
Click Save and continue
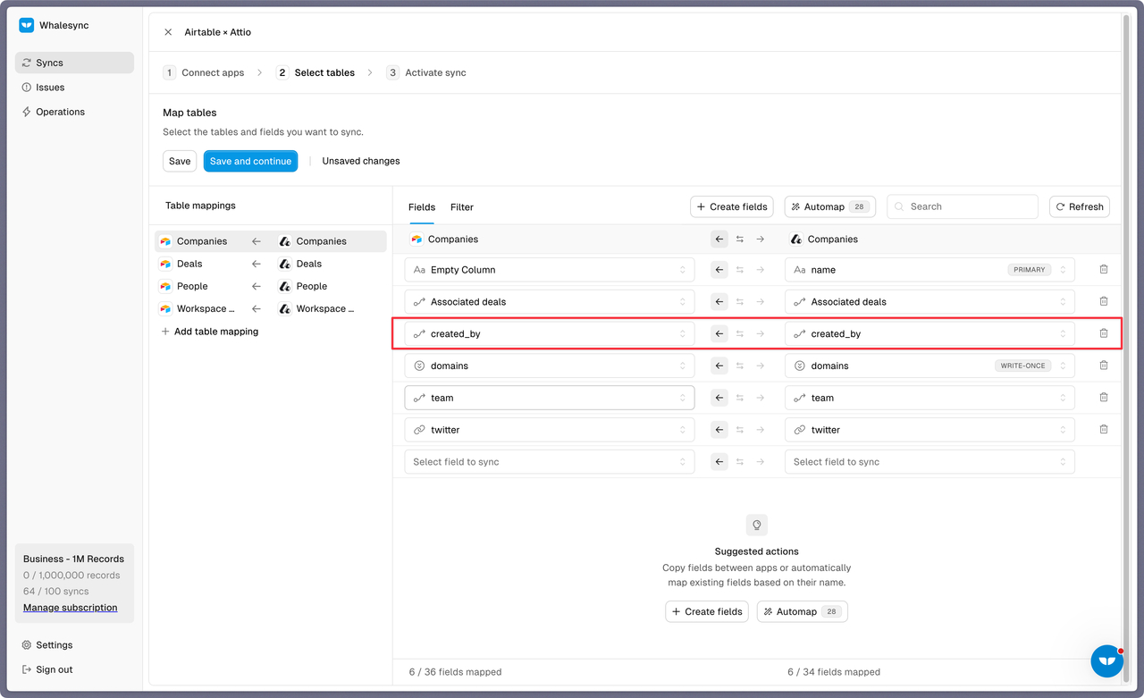(x=250, y=161)
